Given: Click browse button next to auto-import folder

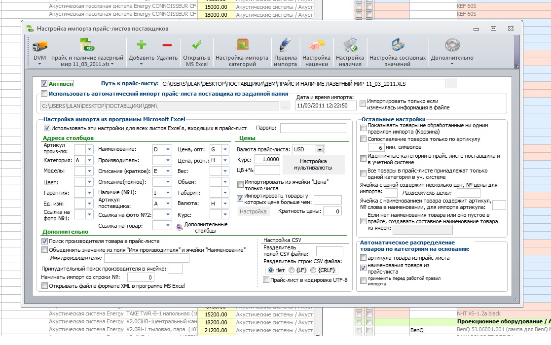Looking at the screenshot, I should pos(285,106).
